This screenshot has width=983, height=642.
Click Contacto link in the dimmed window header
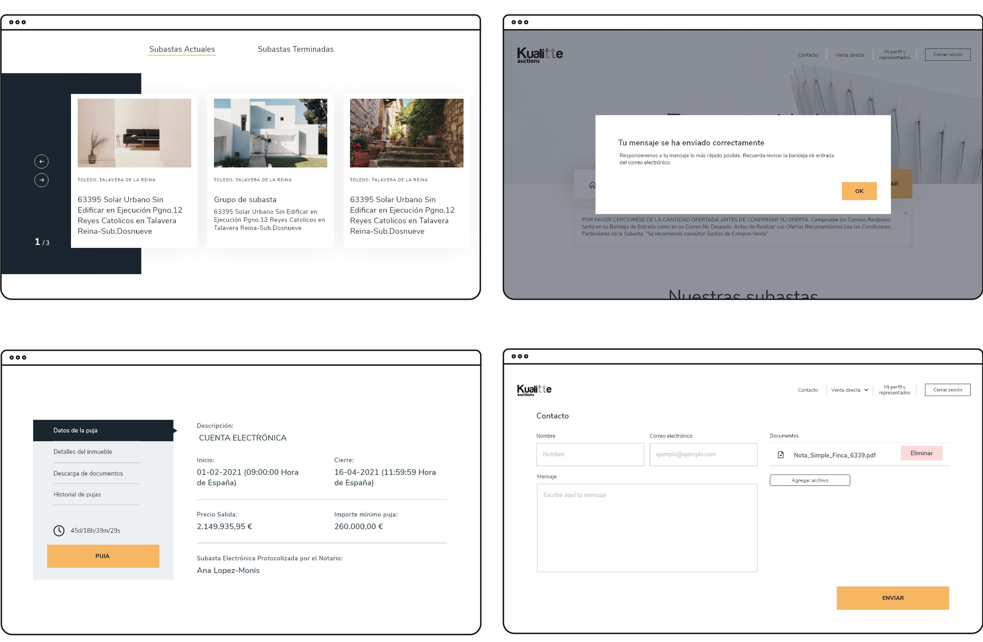pos(808,55)
